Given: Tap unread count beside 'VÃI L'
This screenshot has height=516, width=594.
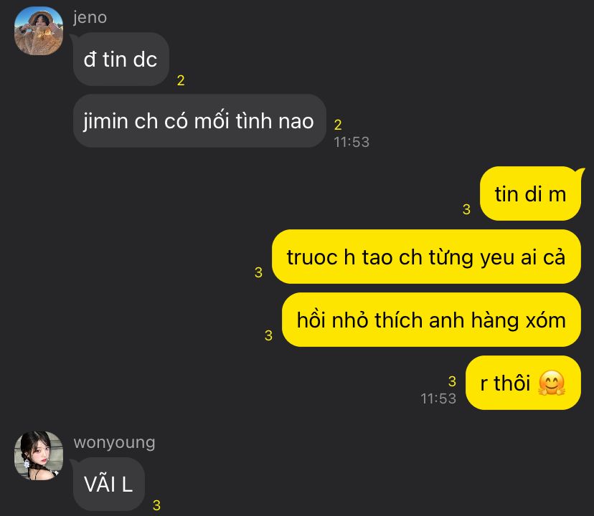Looking at the screenshot, I should tap(156, 505).
